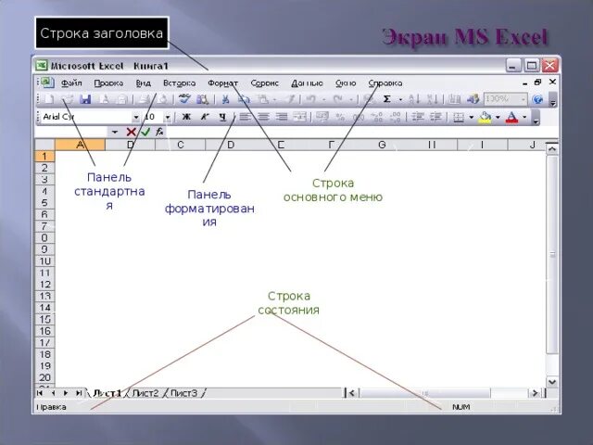This screenshot has width=593, height=445.
Task: Click the horizontal scrollbar right arrow
Action: tap(536, 393)
